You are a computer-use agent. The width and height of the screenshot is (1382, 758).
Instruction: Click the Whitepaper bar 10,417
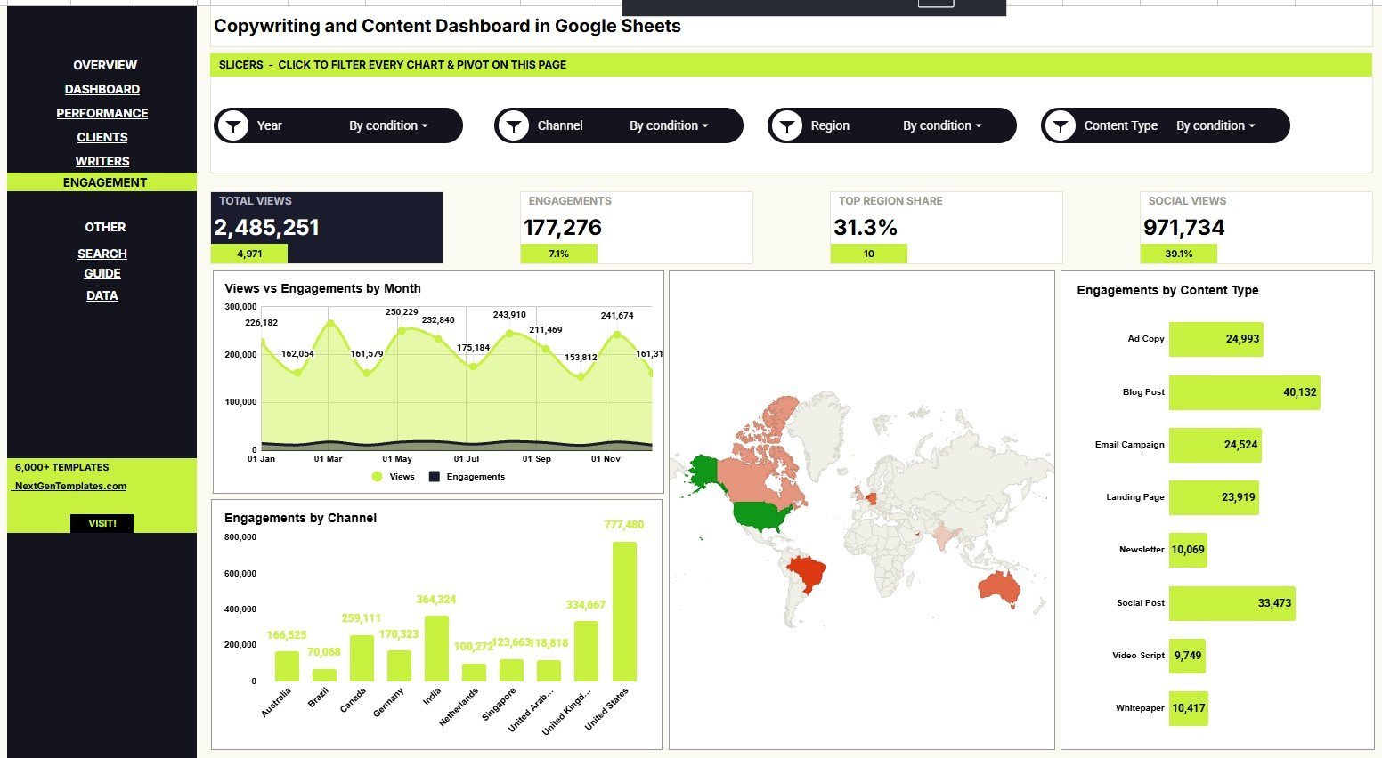coord(1189,708)
